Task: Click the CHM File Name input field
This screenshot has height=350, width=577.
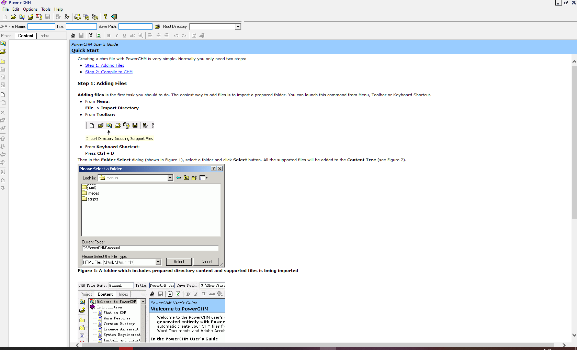Action: [41, 26]
